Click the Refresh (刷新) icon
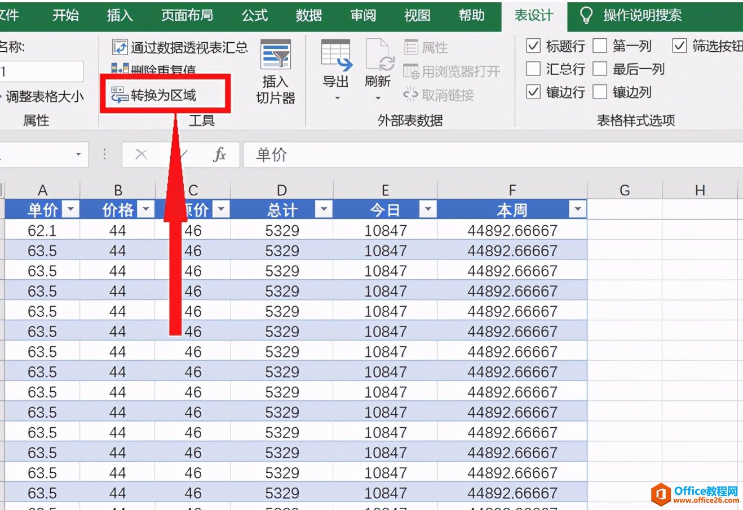 tap(379, 56)
